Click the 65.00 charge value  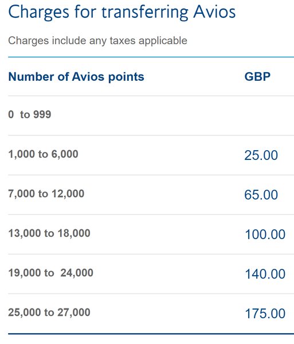261,194
